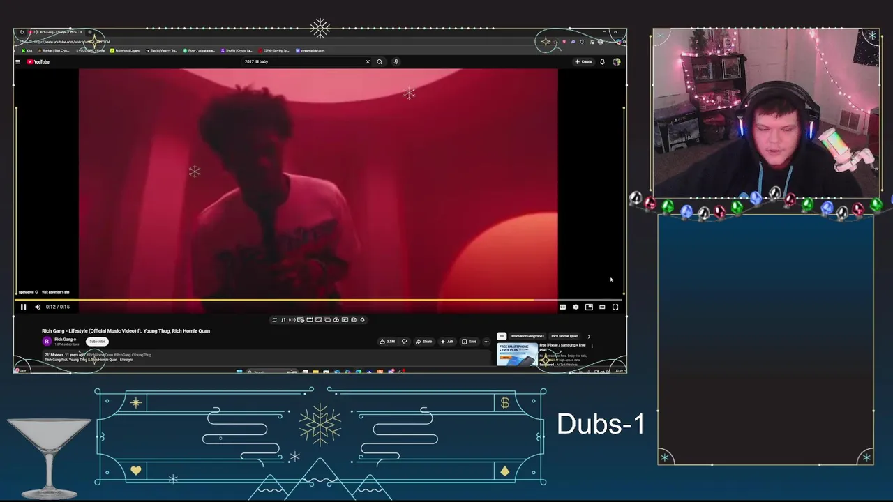Subscribe to the Rich Gang channel
The height and width of the screenshot is (502, 893).
[97, 342]
